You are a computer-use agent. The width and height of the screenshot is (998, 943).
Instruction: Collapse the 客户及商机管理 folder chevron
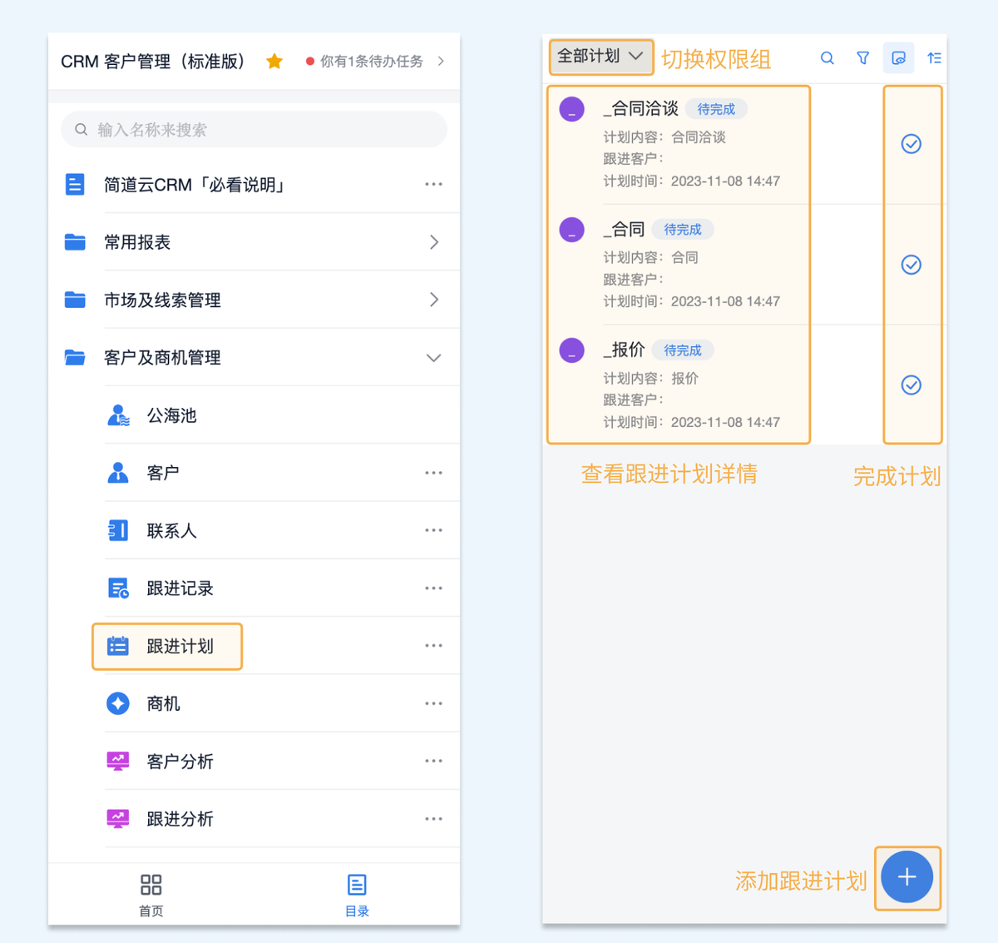click(433, 358)
